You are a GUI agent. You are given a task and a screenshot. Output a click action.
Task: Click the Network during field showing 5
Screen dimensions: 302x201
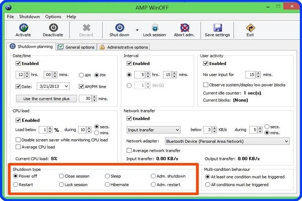click(x=254, y=130)
